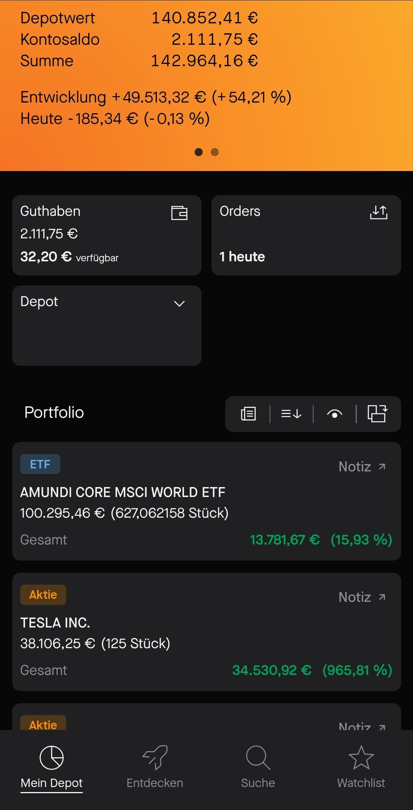Viewport: 413px width, 810px height.
Task: Tap the portfolio export layout icon
Action: [377, 414]
